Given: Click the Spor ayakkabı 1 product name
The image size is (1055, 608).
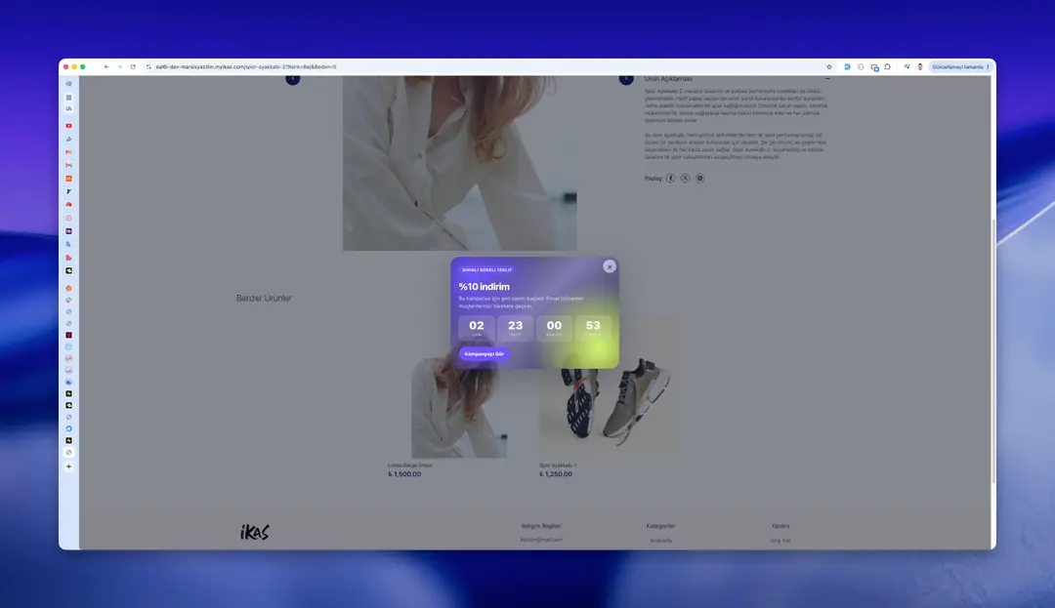Looking at the screenshot, I should (558, 465).
